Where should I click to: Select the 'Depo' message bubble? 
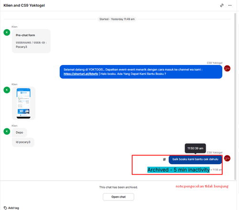20,132
